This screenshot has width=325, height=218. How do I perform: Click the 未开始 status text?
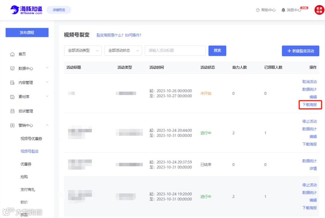pos(206,93)
